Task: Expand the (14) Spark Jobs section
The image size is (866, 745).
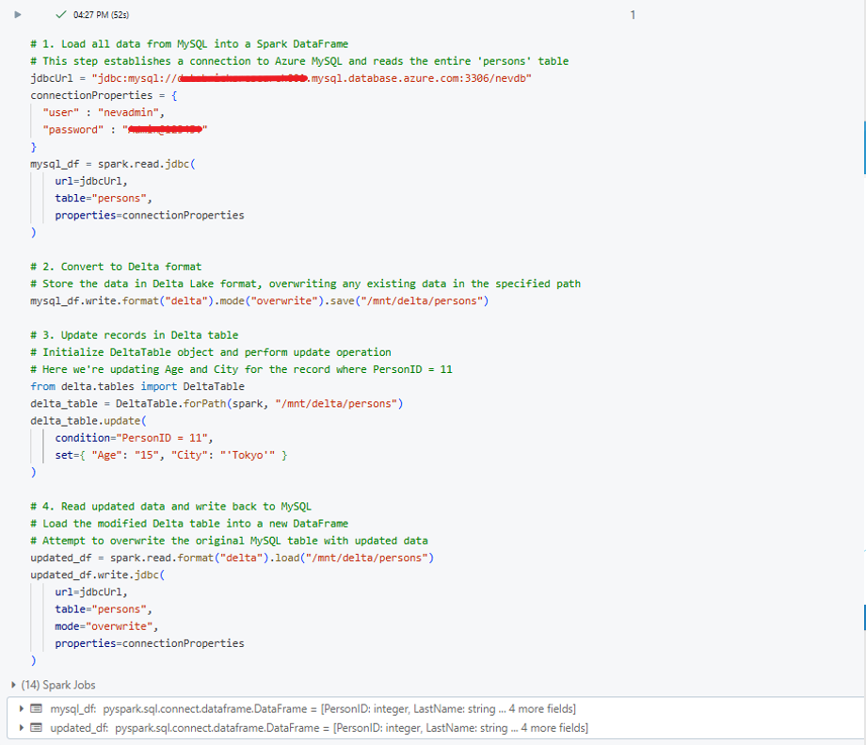Action: coord(13,685)
